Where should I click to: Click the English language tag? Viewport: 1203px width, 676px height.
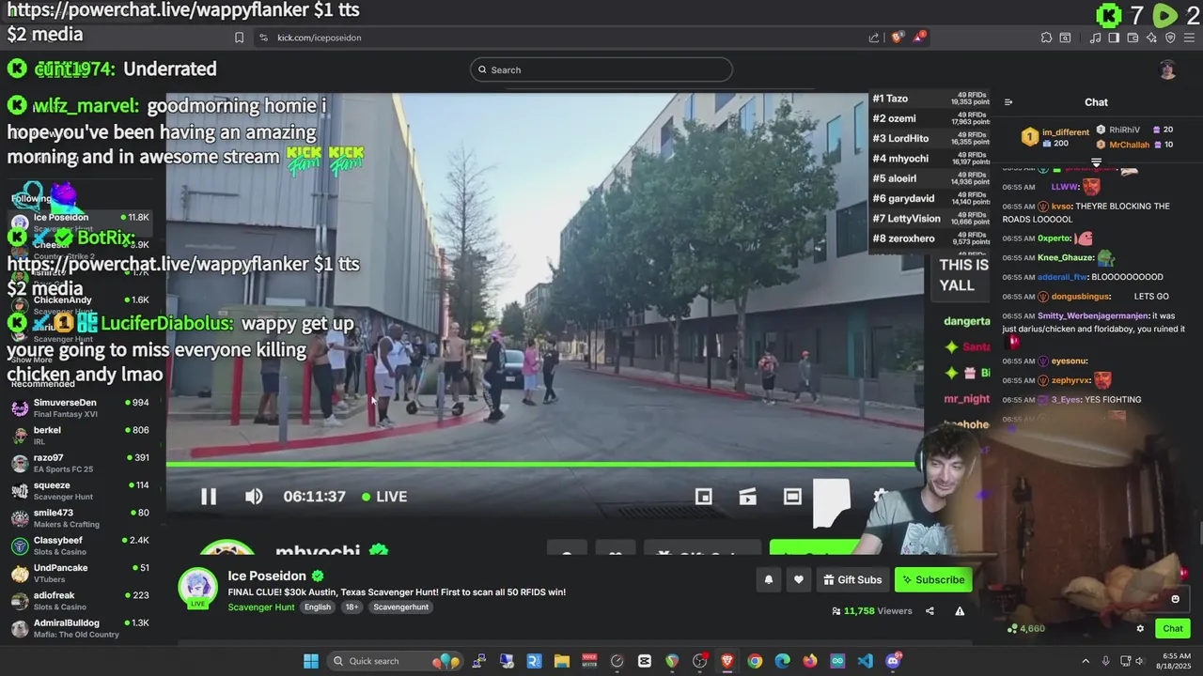click(x=318, y=607)
